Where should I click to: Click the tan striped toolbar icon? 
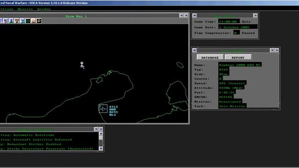[33, 21]
